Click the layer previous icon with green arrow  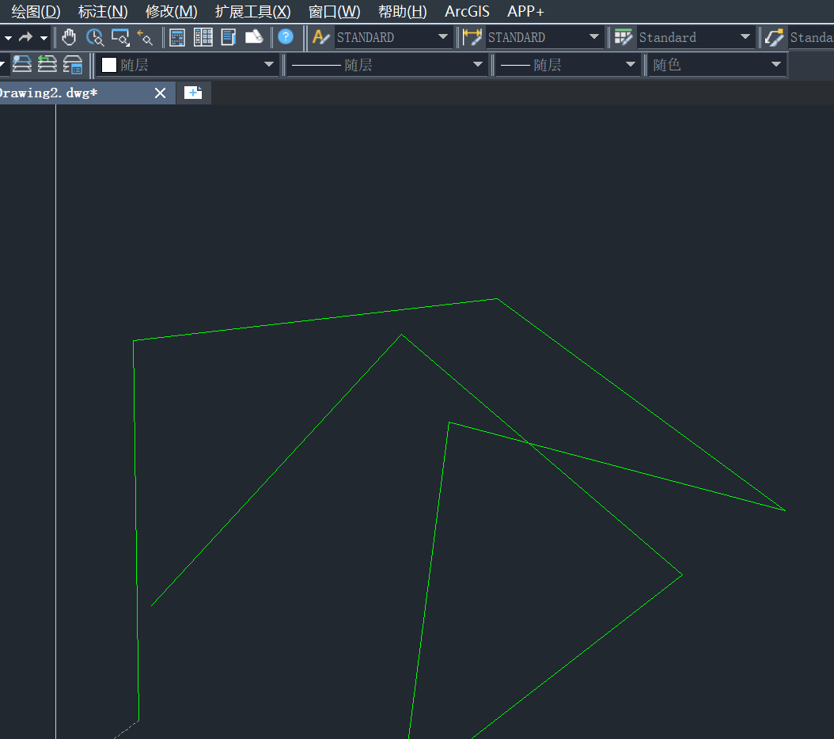[47, 64]
